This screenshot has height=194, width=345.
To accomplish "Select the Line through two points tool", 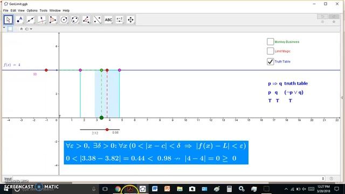I will pyautogui.click(x=31, y=20).
